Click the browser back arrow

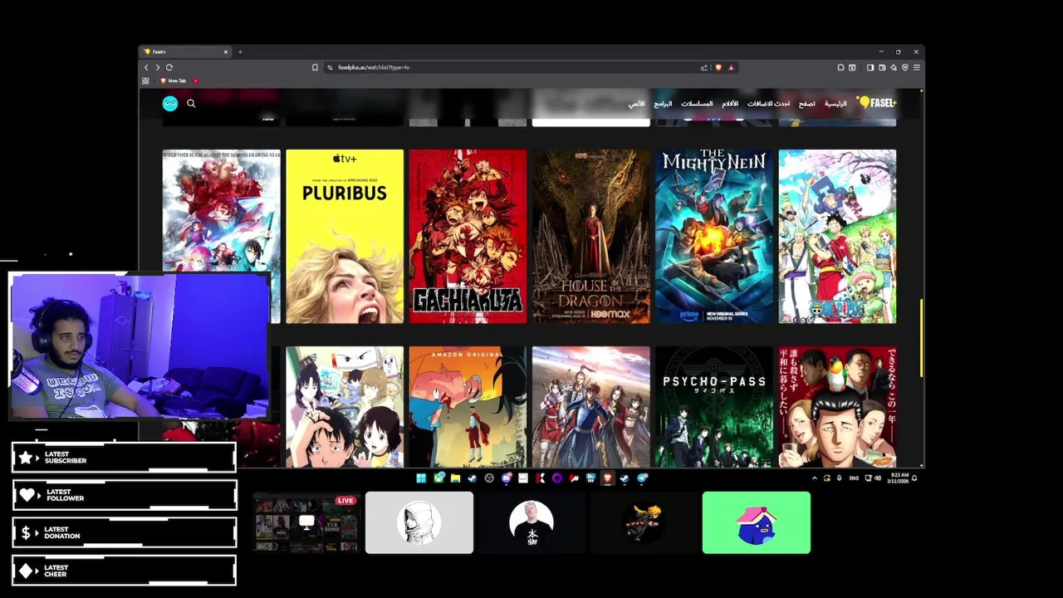(x=146, y=67)
